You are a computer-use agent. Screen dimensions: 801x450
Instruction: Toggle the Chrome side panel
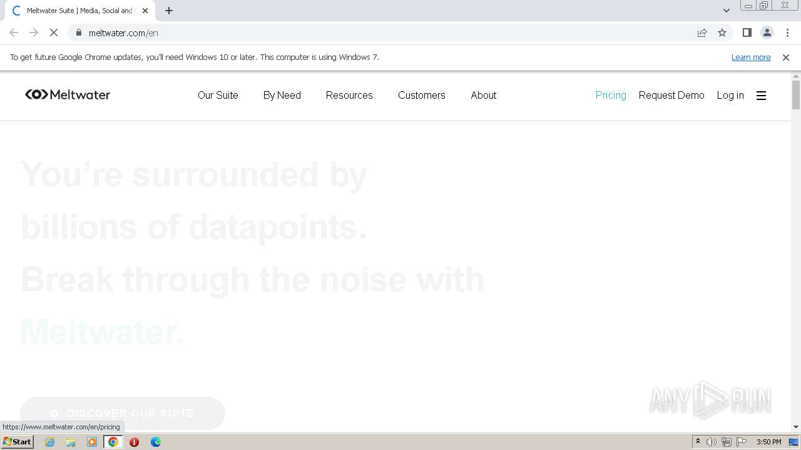tap(747, 33)
